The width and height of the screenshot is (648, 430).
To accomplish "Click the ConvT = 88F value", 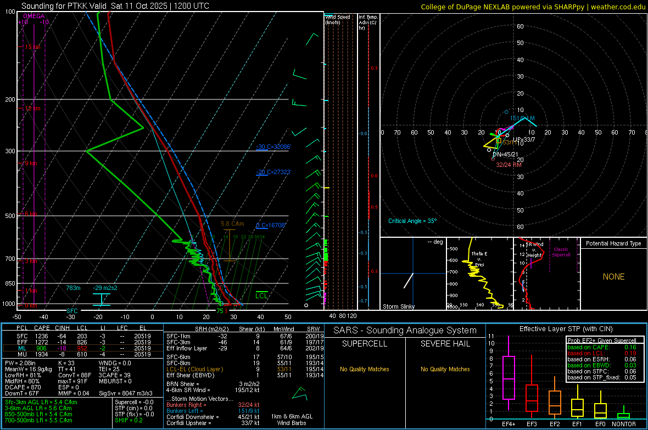I will [x=74, y=375].
